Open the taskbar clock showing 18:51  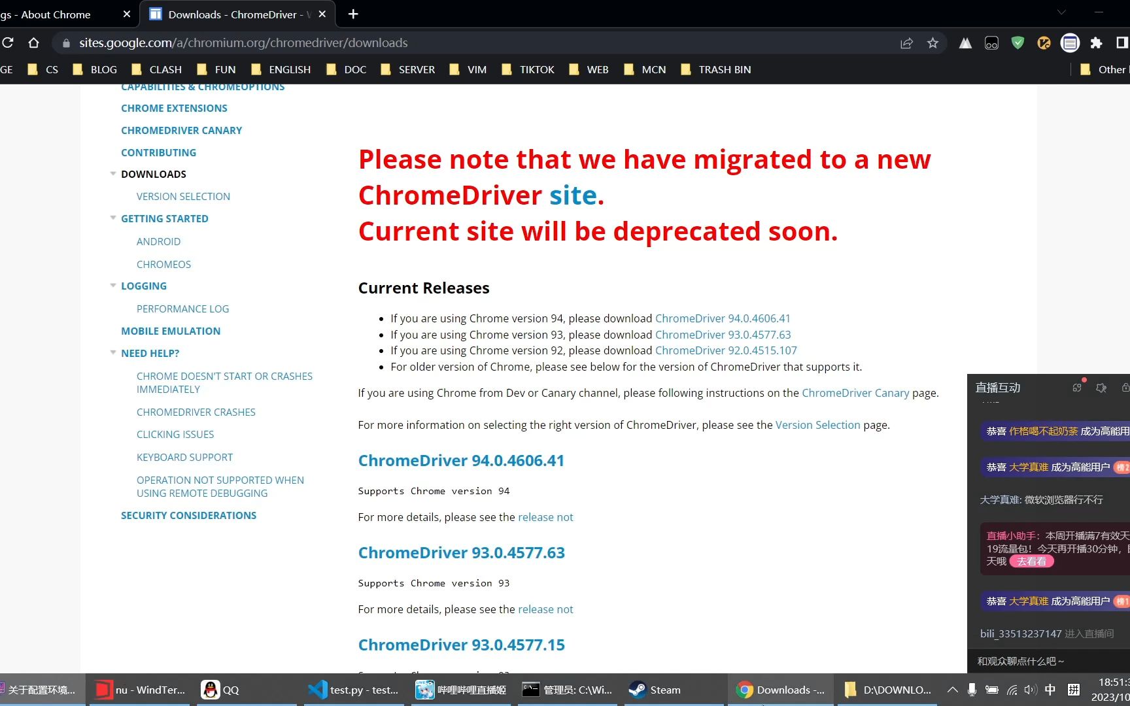coord(1110,690)
